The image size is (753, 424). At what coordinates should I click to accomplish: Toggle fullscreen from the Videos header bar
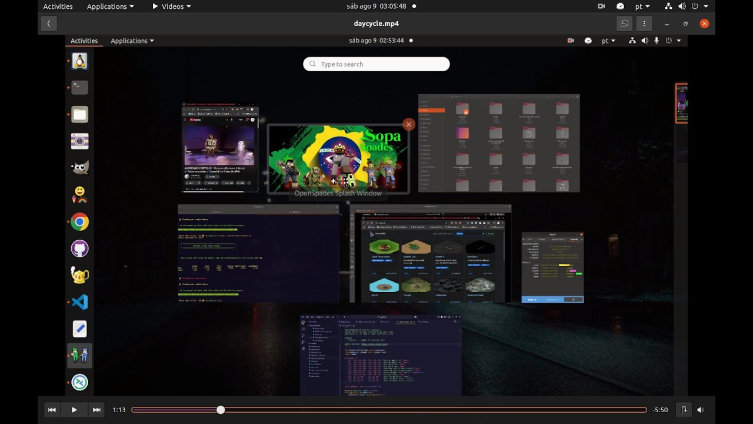click(624, 24)
